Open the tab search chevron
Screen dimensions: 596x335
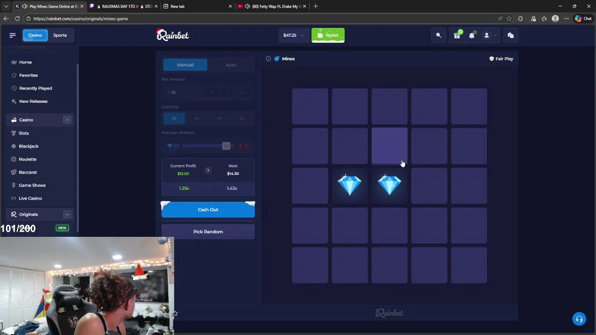(x=6, y=7)
